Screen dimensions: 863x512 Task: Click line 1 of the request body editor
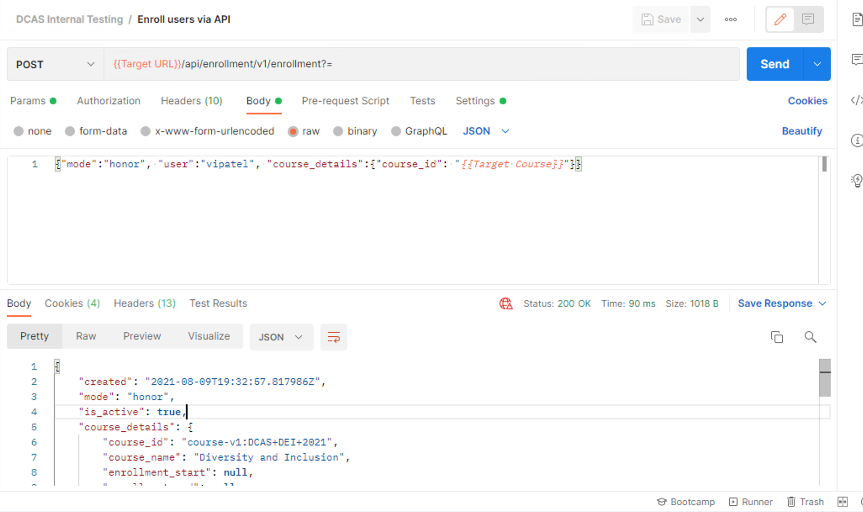[318, 164]
